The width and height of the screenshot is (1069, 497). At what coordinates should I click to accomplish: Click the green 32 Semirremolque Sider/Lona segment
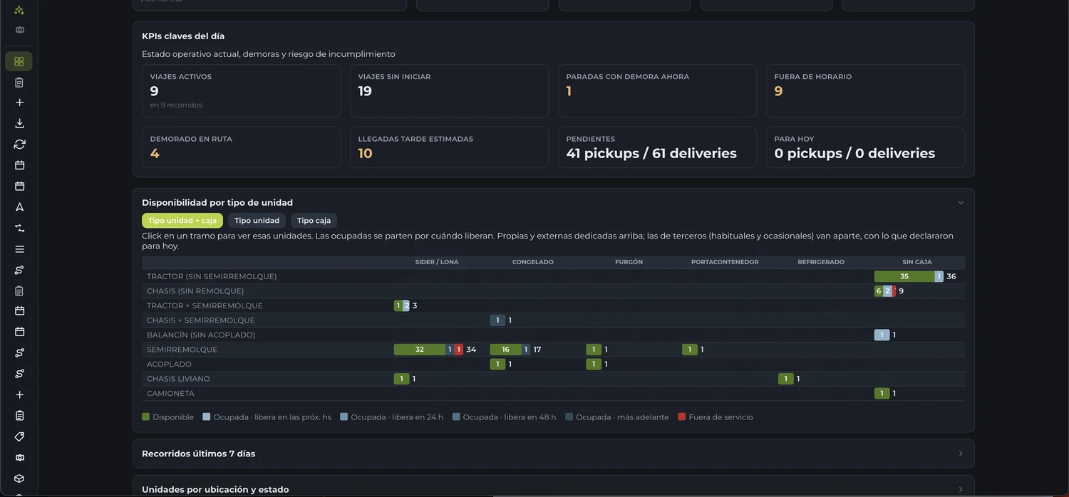click(x=420, y=350)
